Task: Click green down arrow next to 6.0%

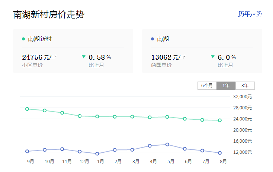Action: coord(213,57)
